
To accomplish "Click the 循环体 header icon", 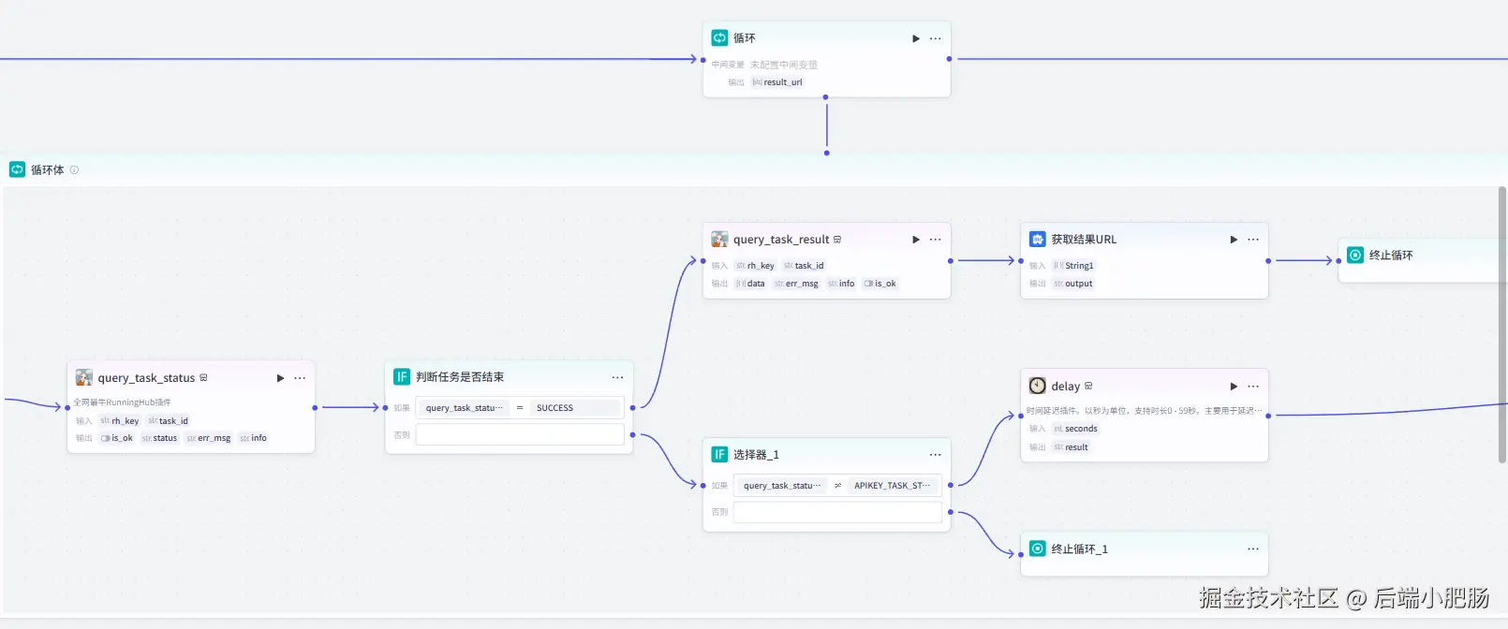I will [17, 169].
